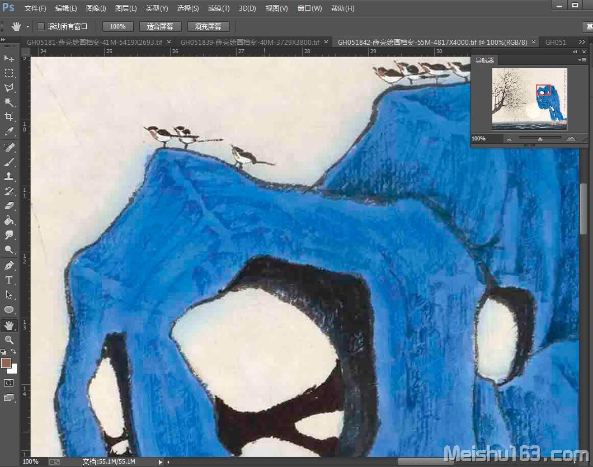Open the Hand tool preset picker
Viewport: 593px width, 467px height.
pos(27,27)
